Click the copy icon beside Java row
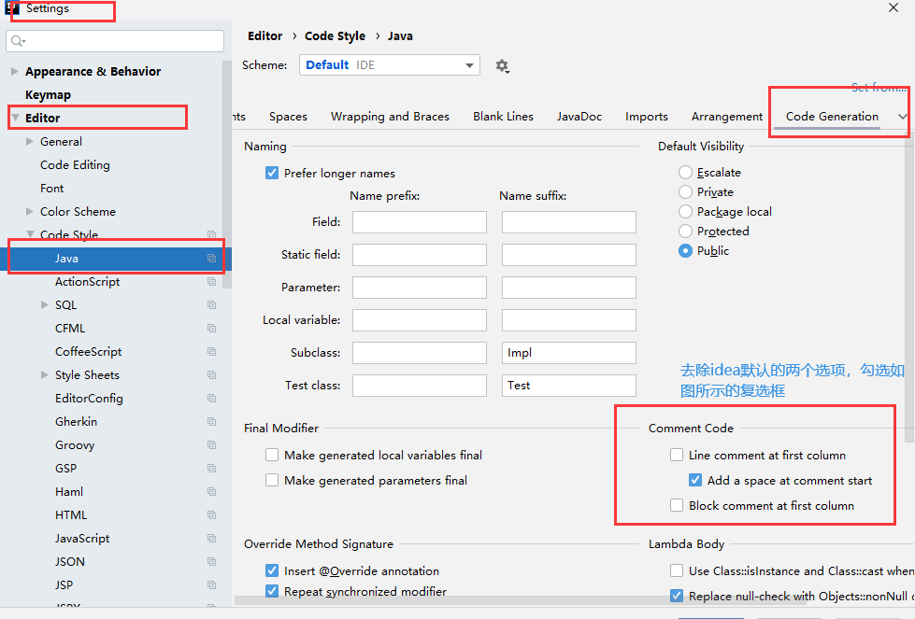The height and width of the screenshot is (619, 915). [212, 259]
